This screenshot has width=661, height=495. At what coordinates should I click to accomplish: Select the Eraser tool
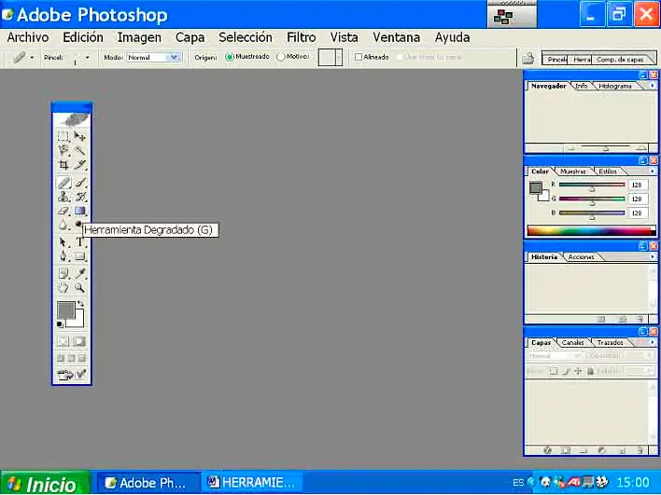click(x=63, y=211)
